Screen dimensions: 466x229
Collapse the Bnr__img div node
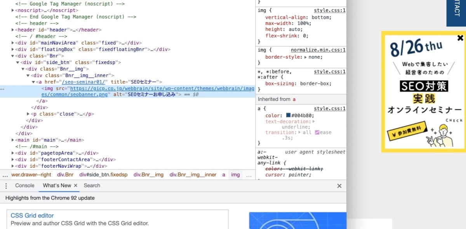click(23, 69)
